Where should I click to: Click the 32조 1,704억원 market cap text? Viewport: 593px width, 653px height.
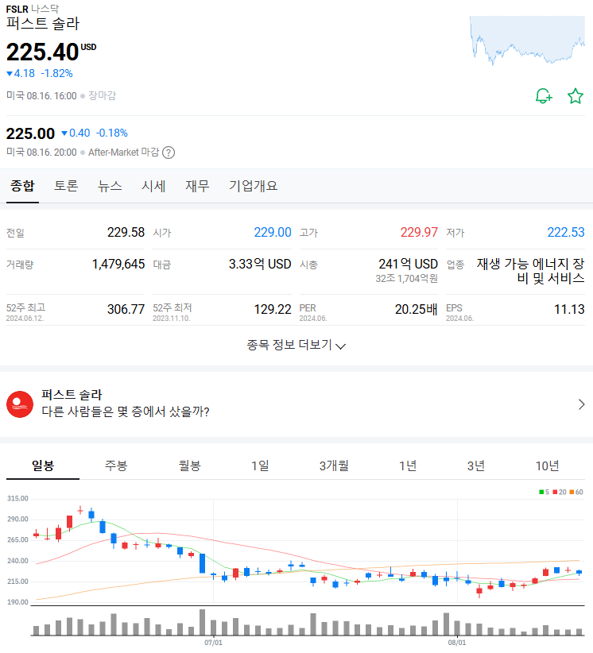pyautogui.click(x=407, y=279)
